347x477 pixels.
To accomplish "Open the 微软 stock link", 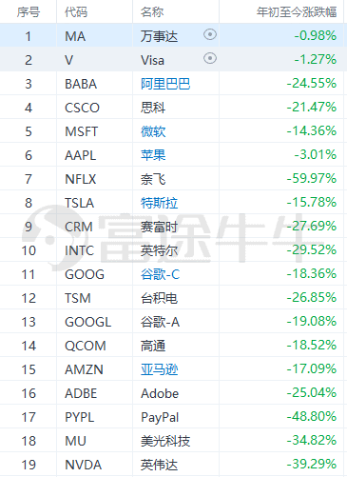I will [153, 131].
